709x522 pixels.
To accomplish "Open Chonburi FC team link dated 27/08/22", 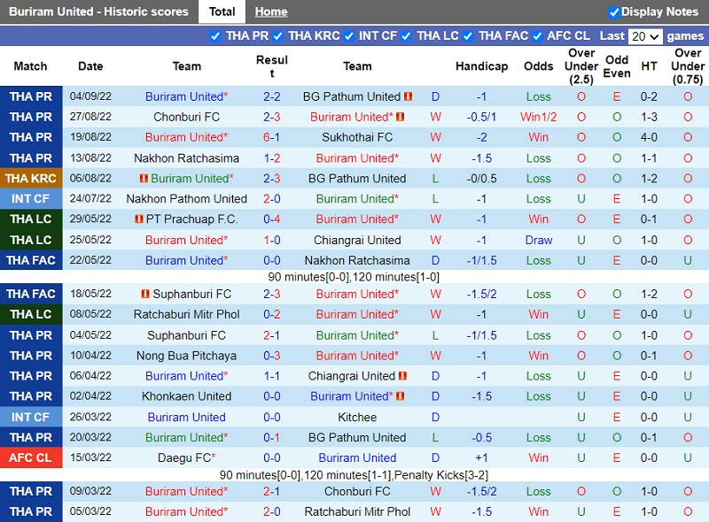I will click(186, 117).
